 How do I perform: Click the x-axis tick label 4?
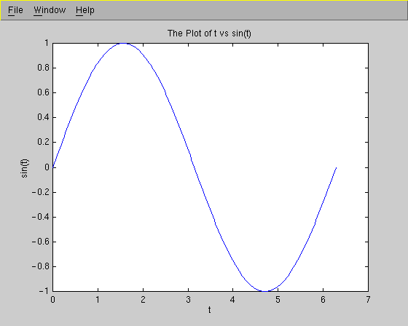pos(232,300)
